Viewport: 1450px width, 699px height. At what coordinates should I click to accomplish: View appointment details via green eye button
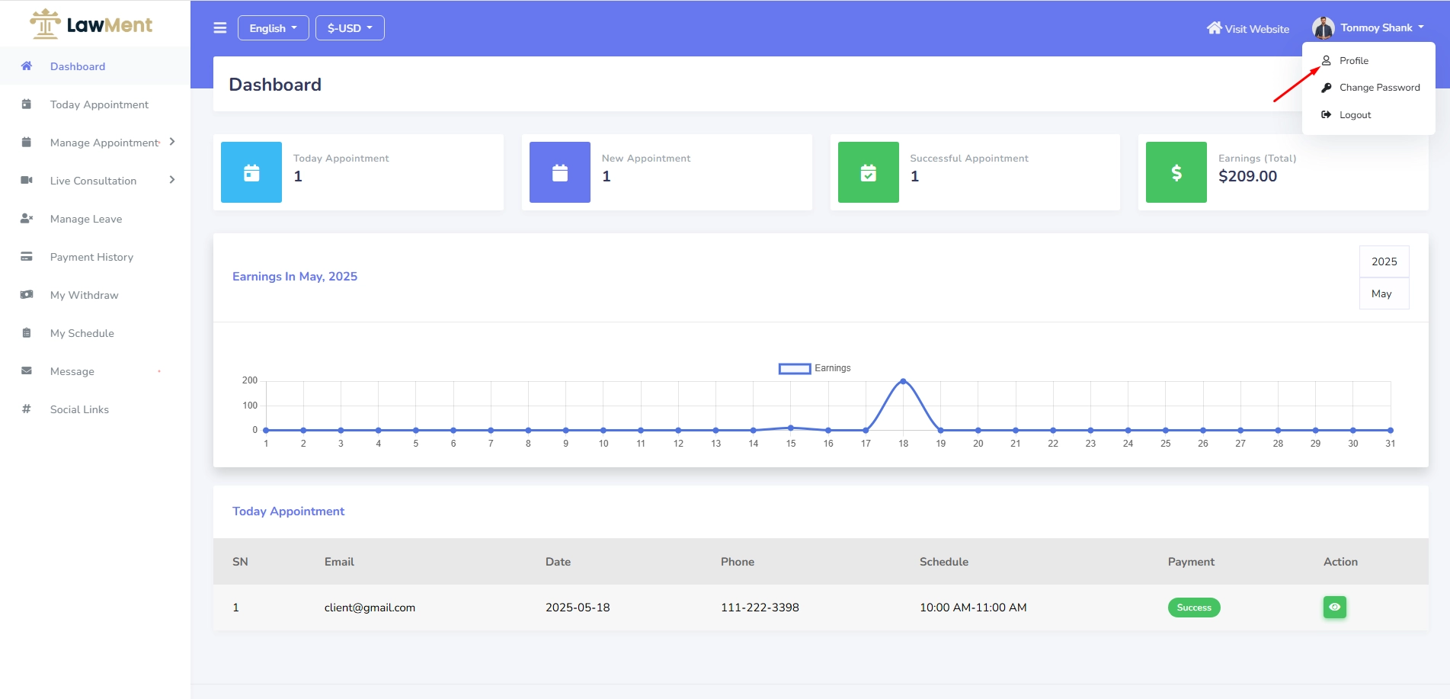(x=1335, y=608)
